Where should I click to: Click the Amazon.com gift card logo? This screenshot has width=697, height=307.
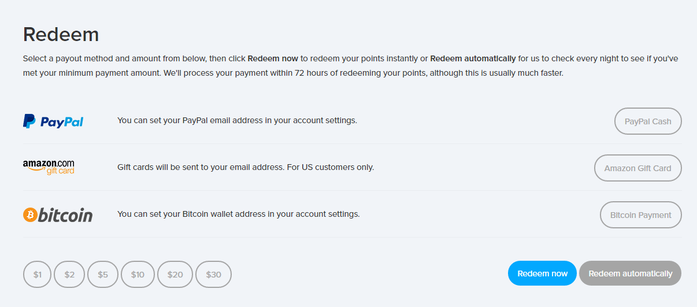click(x=49, y=168)
